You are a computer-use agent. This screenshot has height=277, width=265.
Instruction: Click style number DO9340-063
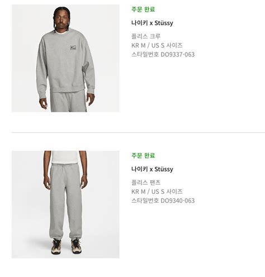178,200
